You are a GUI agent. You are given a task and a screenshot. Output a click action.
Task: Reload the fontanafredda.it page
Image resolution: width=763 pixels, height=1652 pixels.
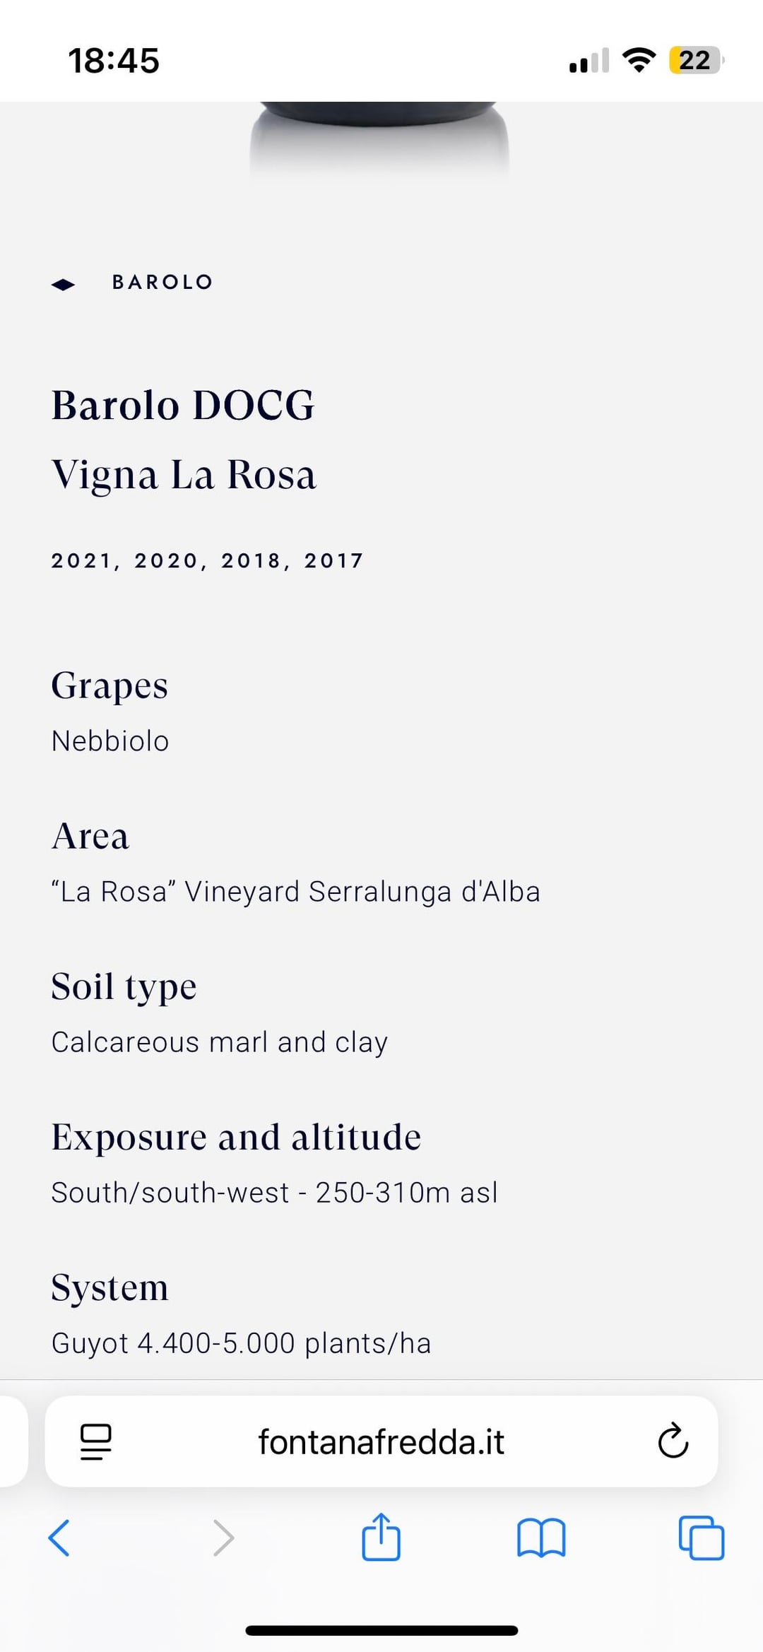pos(673,1441)
